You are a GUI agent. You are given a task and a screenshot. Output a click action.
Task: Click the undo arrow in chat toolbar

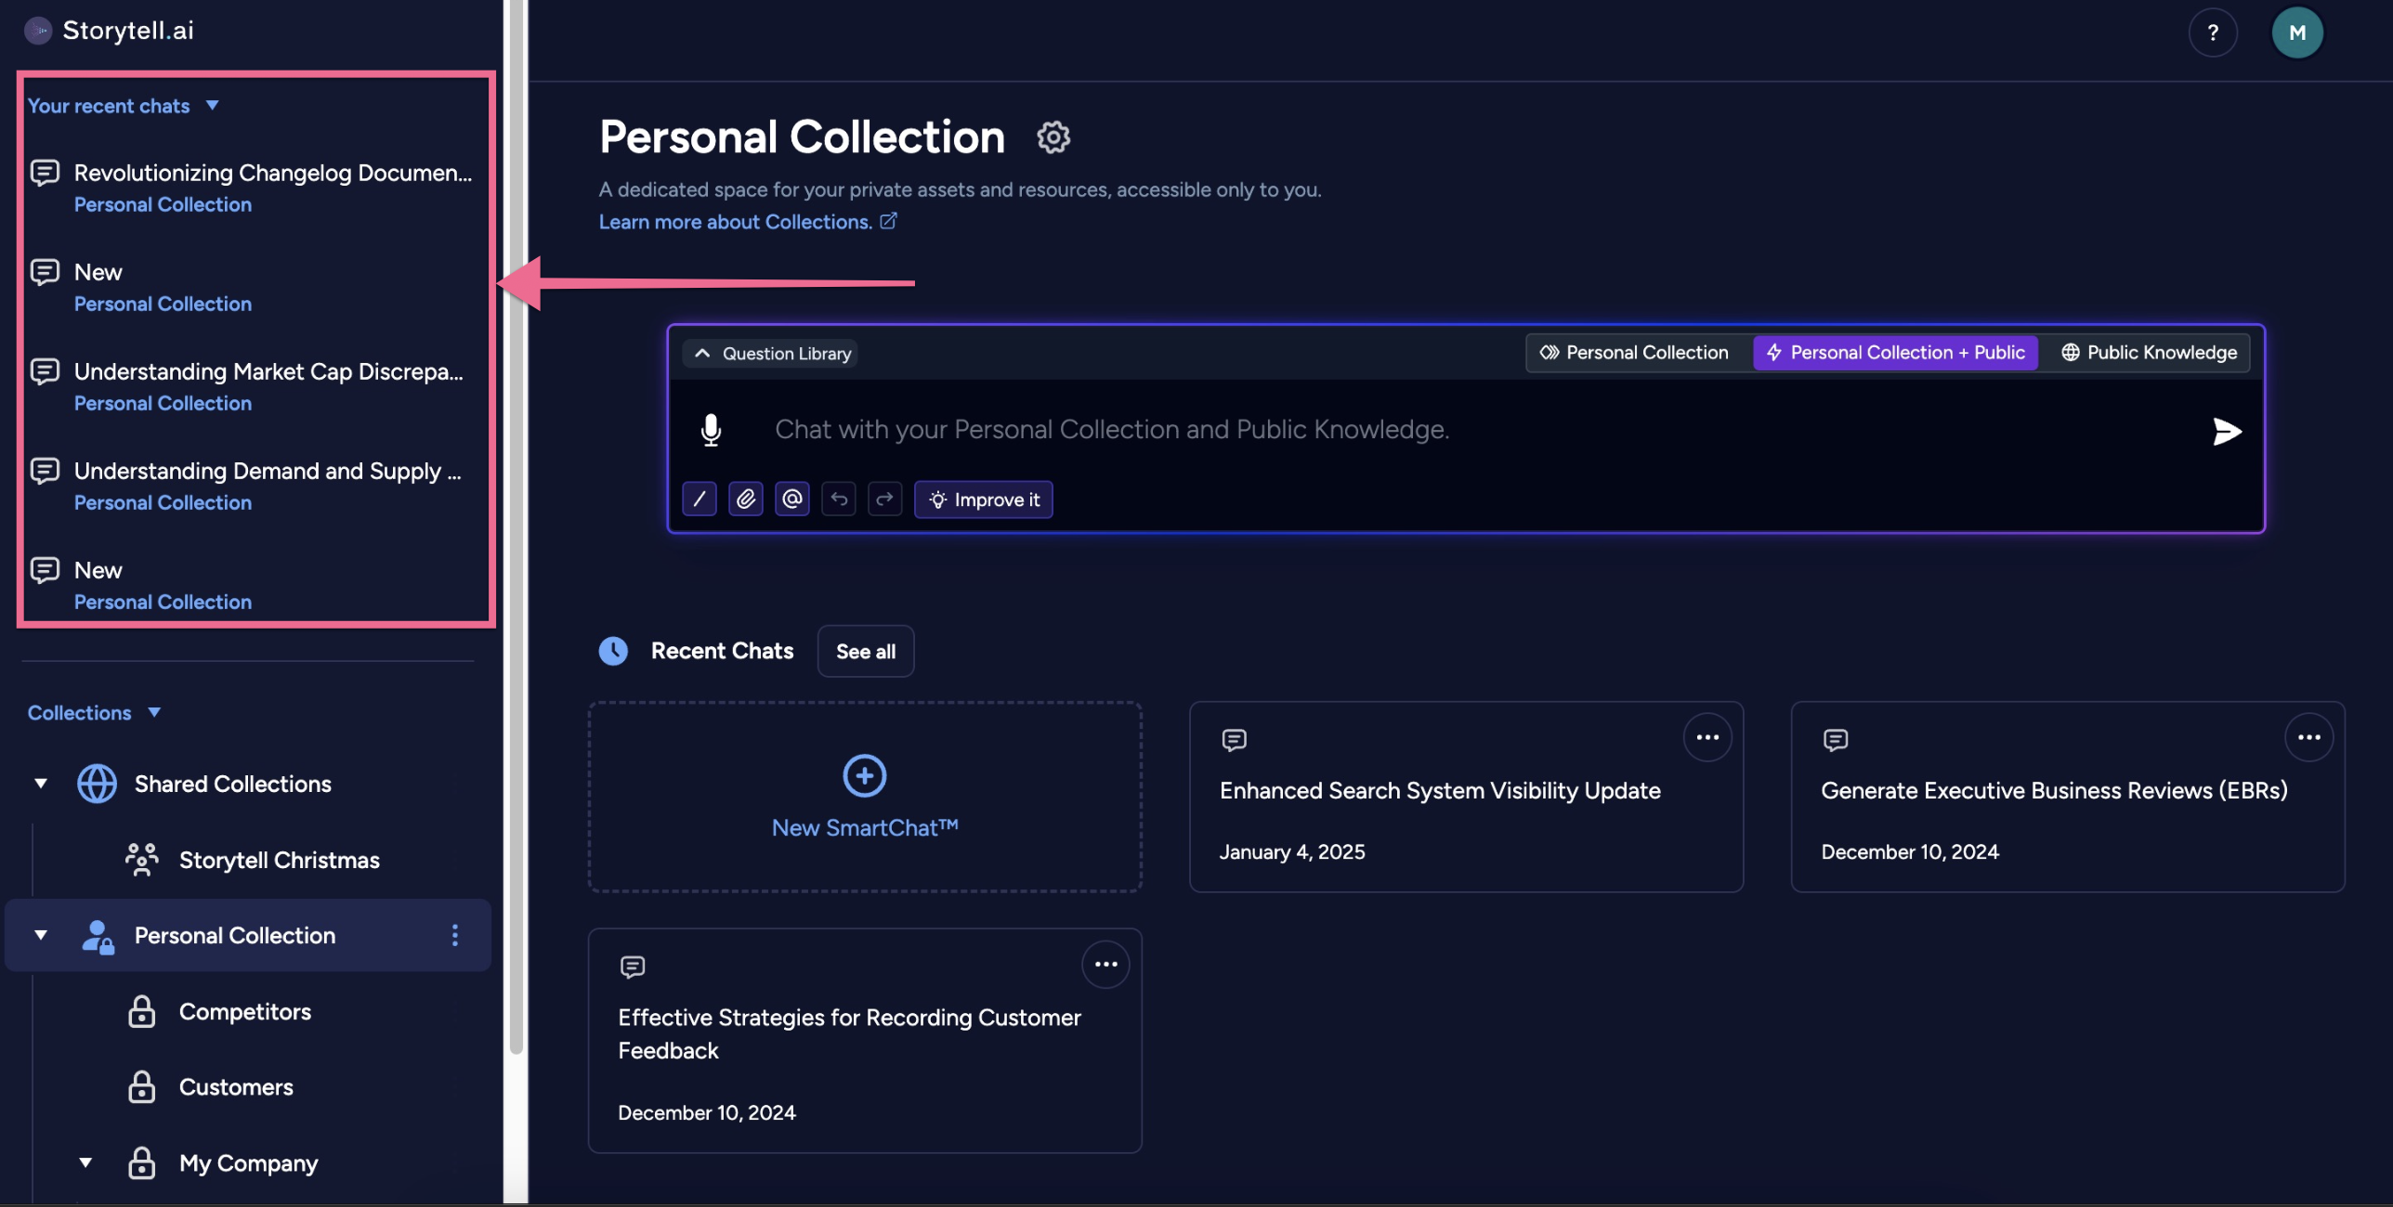(x=839, y=500)
